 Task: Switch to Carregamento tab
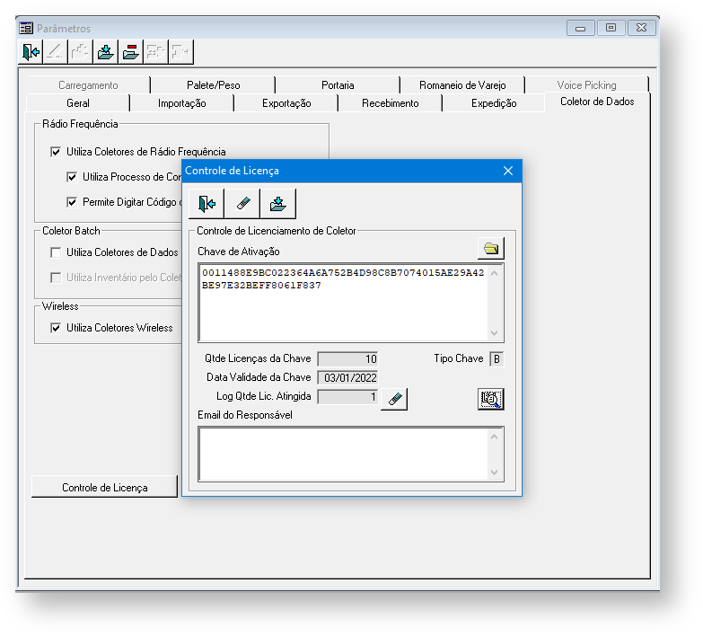[x=88, y=85]
